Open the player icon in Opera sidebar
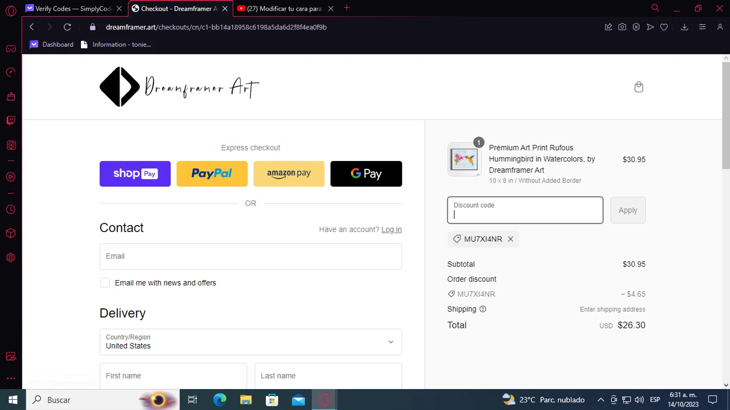The width and height of the screenshot is (730, 410). point(11,177)
